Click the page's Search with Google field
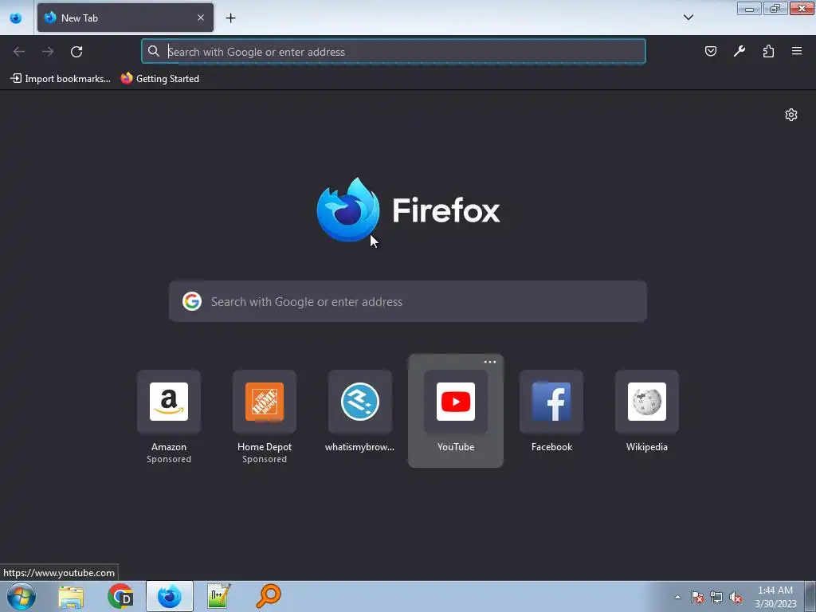This screenshot has width=816, height=612. pos(408,301)
